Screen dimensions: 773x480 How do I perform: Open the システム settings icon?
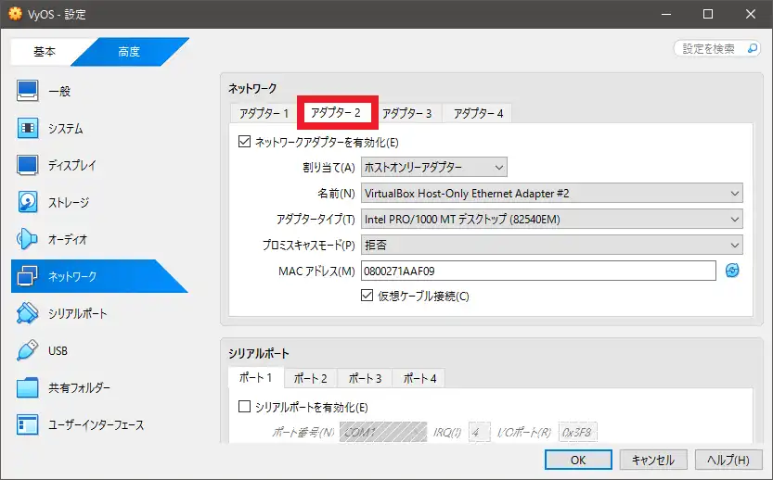[27, 128]
